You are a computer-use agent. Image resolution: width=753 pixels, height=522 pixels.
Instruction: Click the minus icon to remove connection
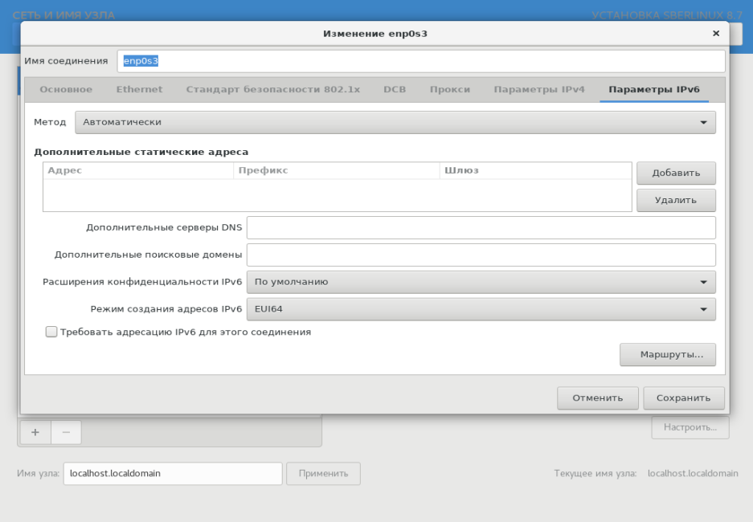tap(66, 432)
